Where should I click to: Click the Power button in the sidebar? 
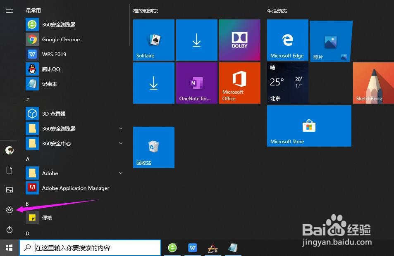pos(10,230)
